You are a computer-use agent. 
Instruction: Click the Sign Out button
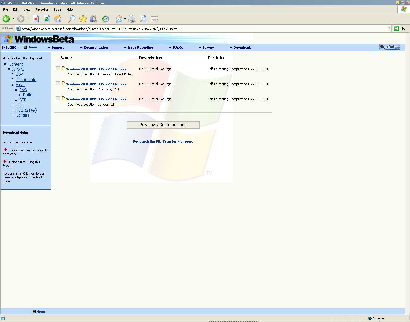[389, 47]
